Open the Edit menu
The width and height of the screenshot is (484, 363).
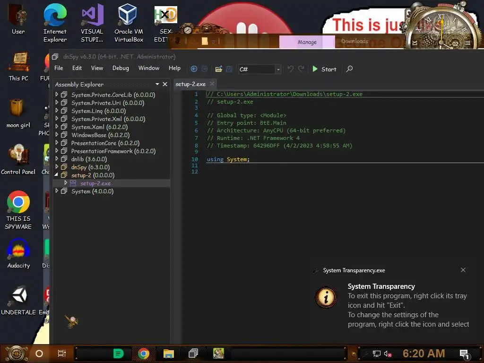(x=77, y=68)
